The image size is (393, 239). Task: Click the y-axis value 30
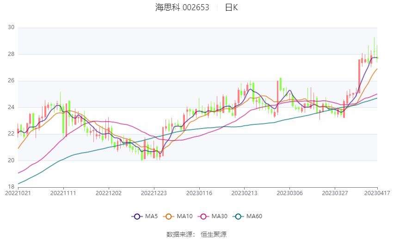pyautogui.click(x=11, y=27)
